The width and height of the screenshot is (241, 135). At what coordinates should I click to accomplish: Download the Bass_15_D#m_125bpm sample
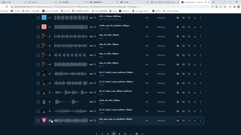(195, 46)
